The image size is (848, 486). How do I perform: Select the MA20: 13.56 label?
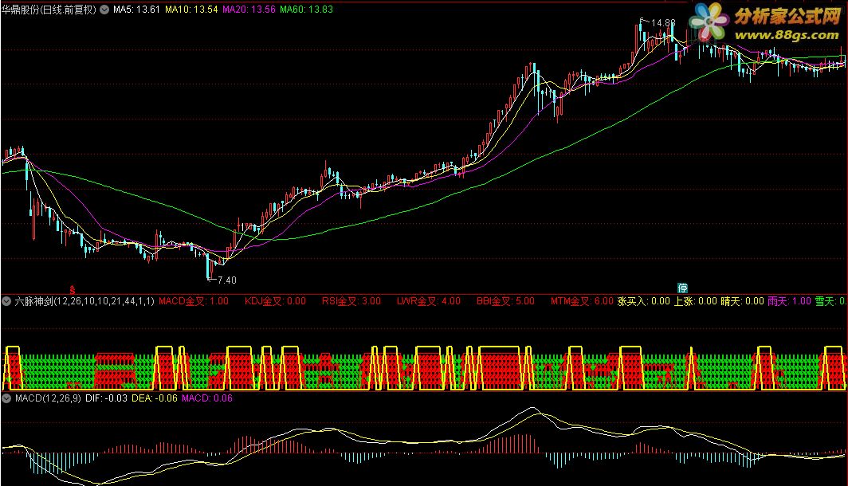point(249,10)
